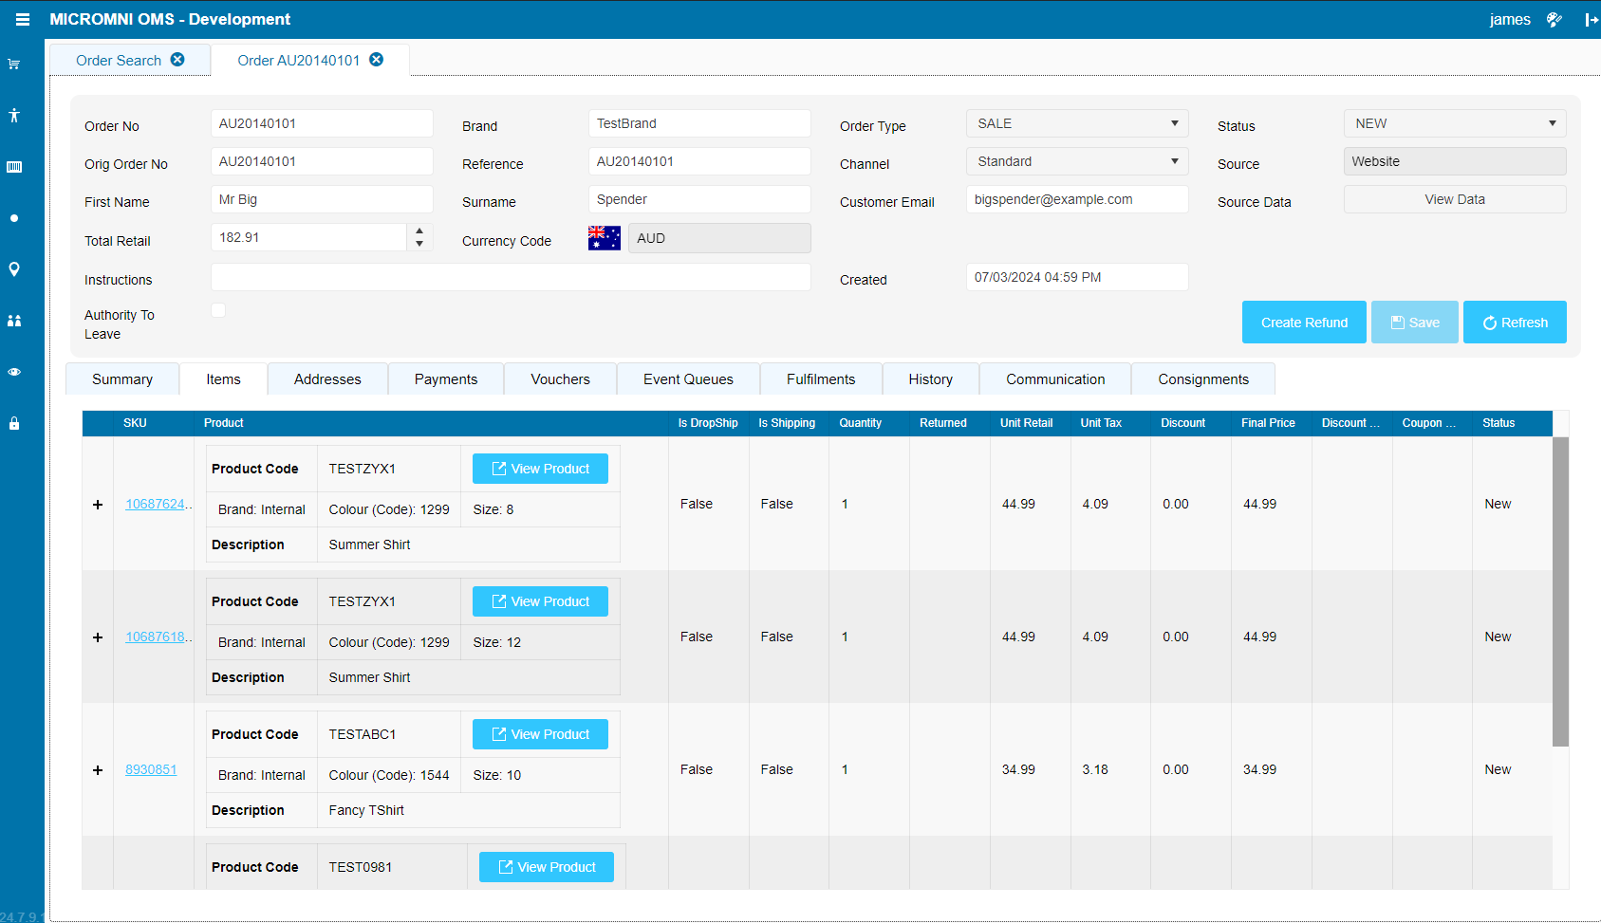The width and height of the screenshot is (1601, 923).
Task: Open the shopping cart sidebar icon
Action: [x=14, y=65]
